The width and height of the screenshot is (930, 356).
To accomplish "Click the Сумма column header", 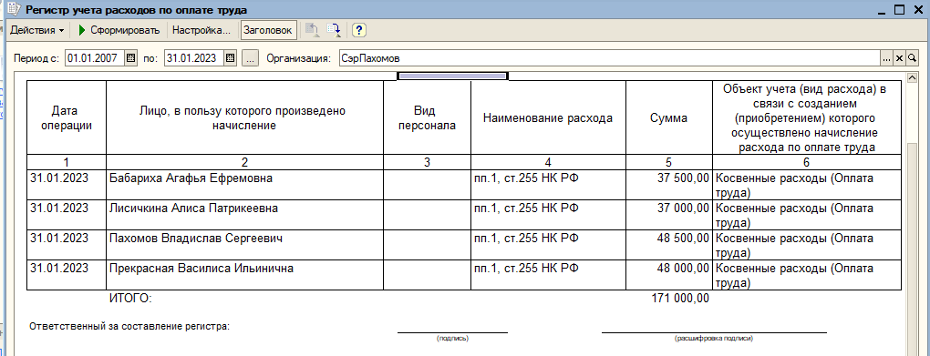I will tap(669, 117).
